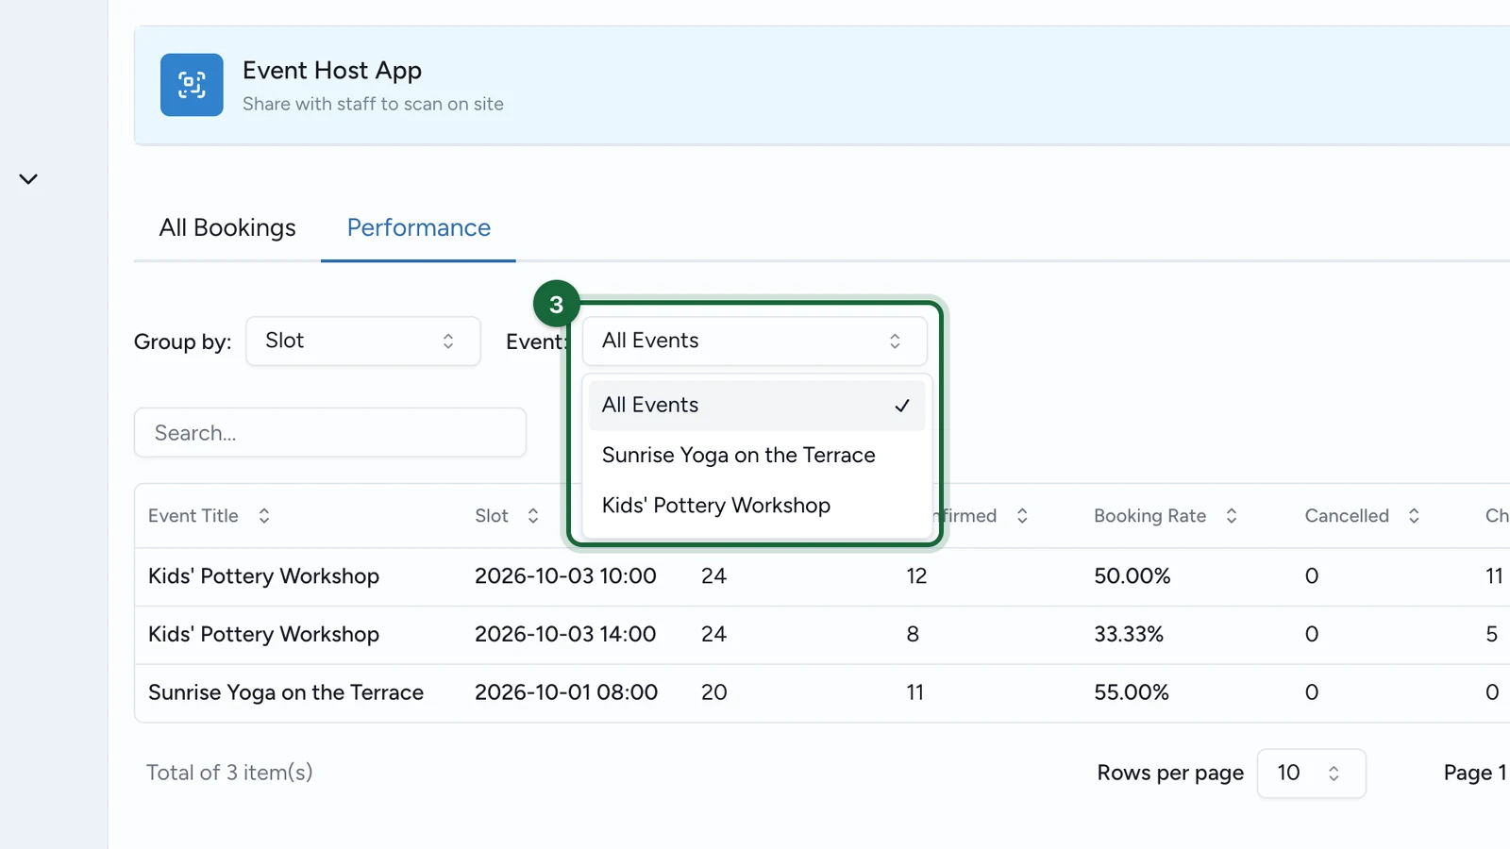This screenshot has width=1510, height=849.
Task: Click the Cancelled column header
Action: [1347, 516]
